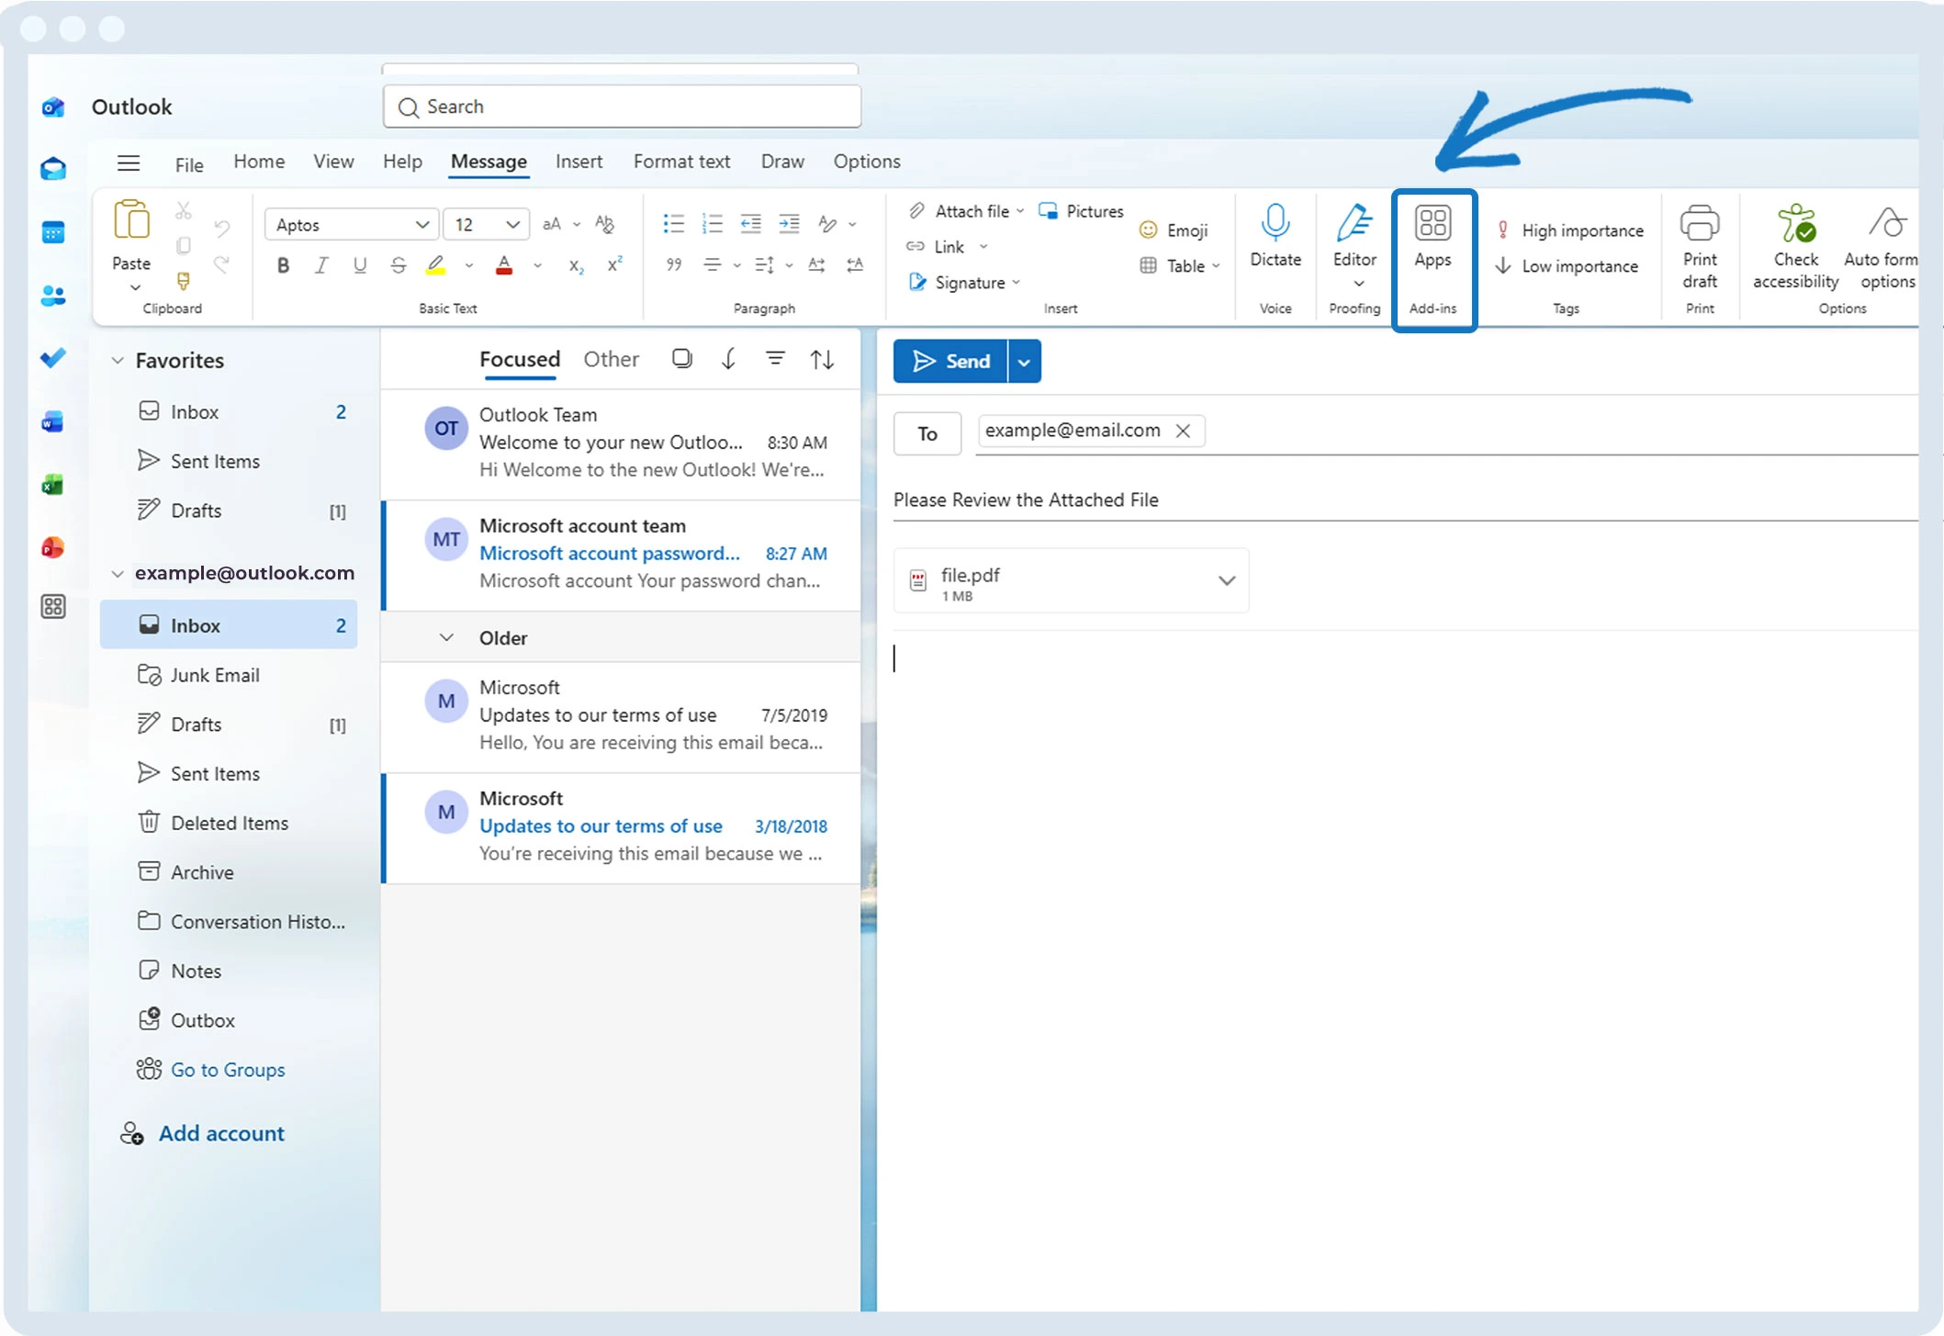Image resolution: width=1944 pixels, height=1336 pixels.
Task: Launch PowerPoint from the left sidebar
Action: coord(53,547)
